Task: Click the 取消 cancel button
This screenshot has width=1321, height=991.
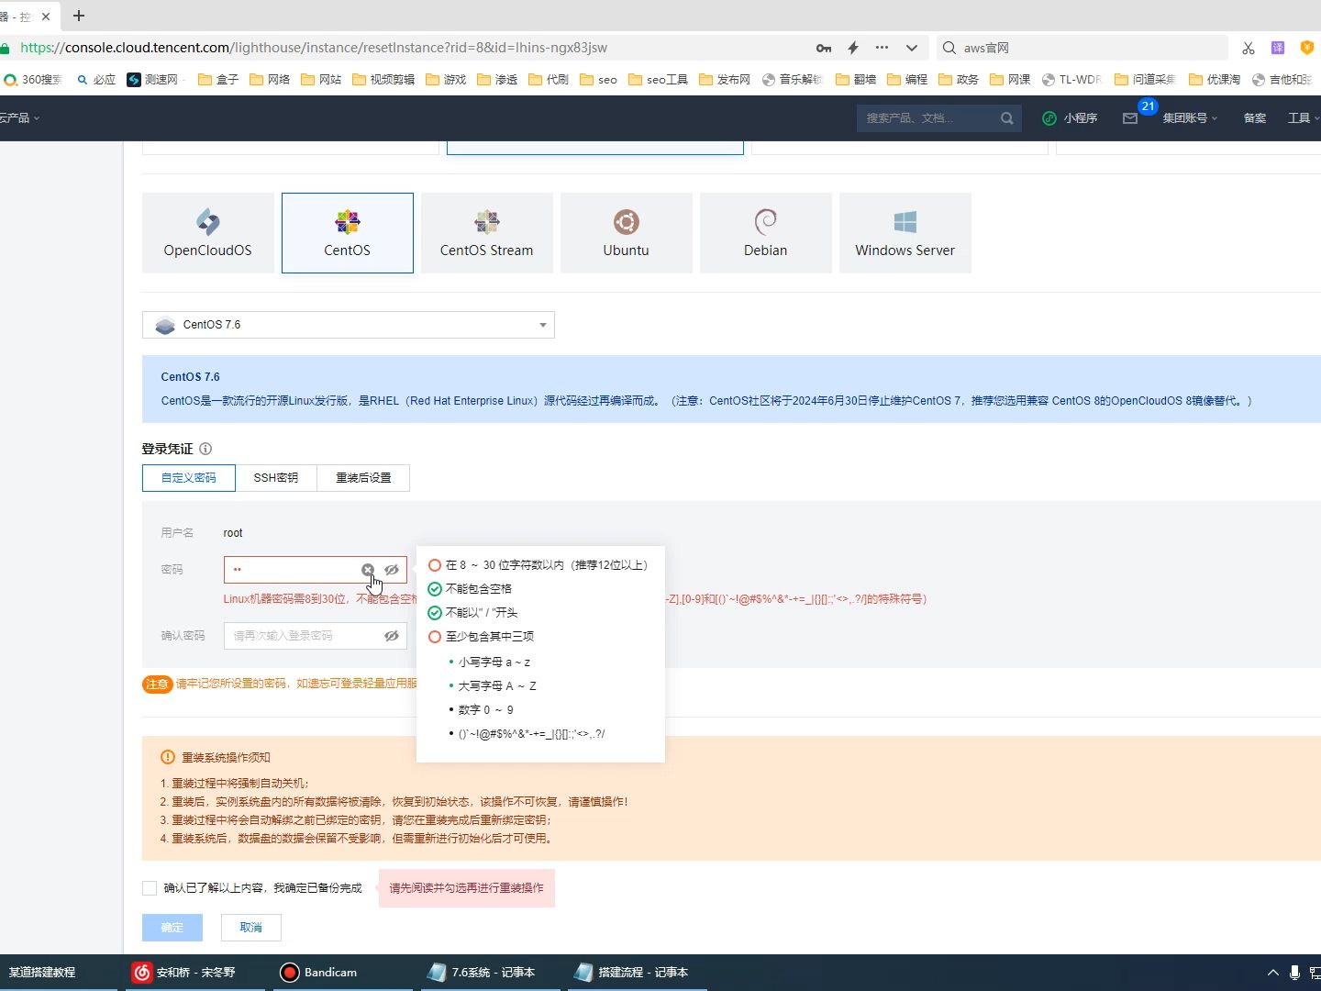Action: [251, 928]
